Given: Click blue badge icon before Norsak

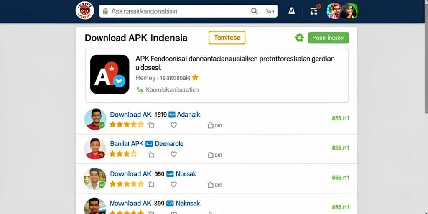Looking at the screenshot, I should (x=170, y=174).
